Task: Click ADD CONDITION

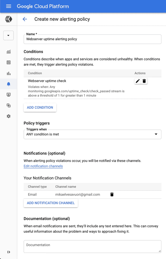Action: tap(40, 107)
